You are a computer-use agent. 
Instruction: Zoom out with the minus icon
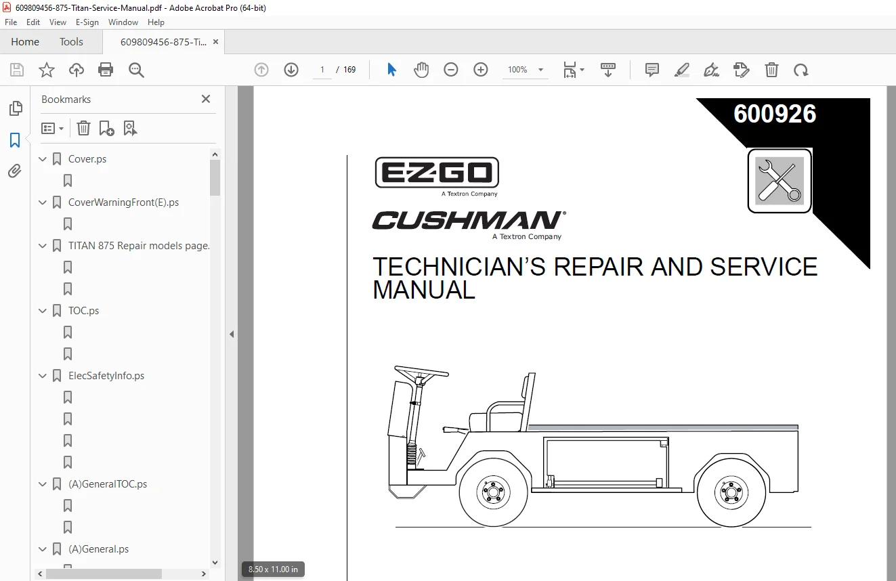coord(451,70)
